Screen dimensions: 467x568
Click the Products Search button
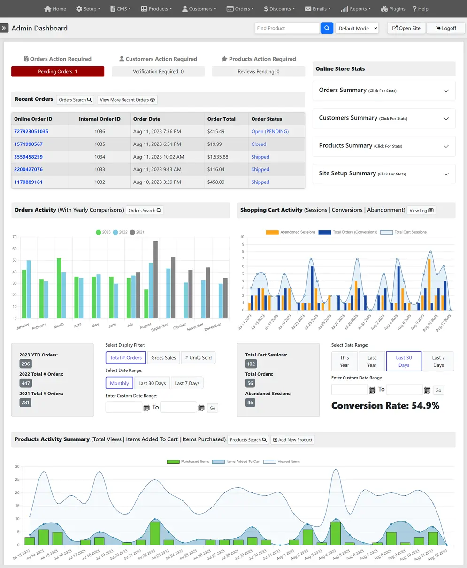point(248,440)
